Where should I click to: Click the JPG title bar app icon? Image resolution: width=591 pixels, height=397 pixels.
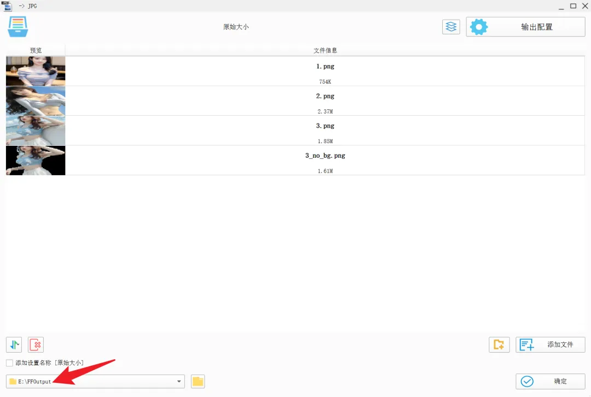[7, 6]
